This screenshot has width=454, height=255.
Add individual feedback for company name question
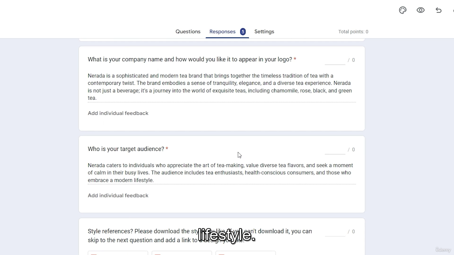[118, 113]
